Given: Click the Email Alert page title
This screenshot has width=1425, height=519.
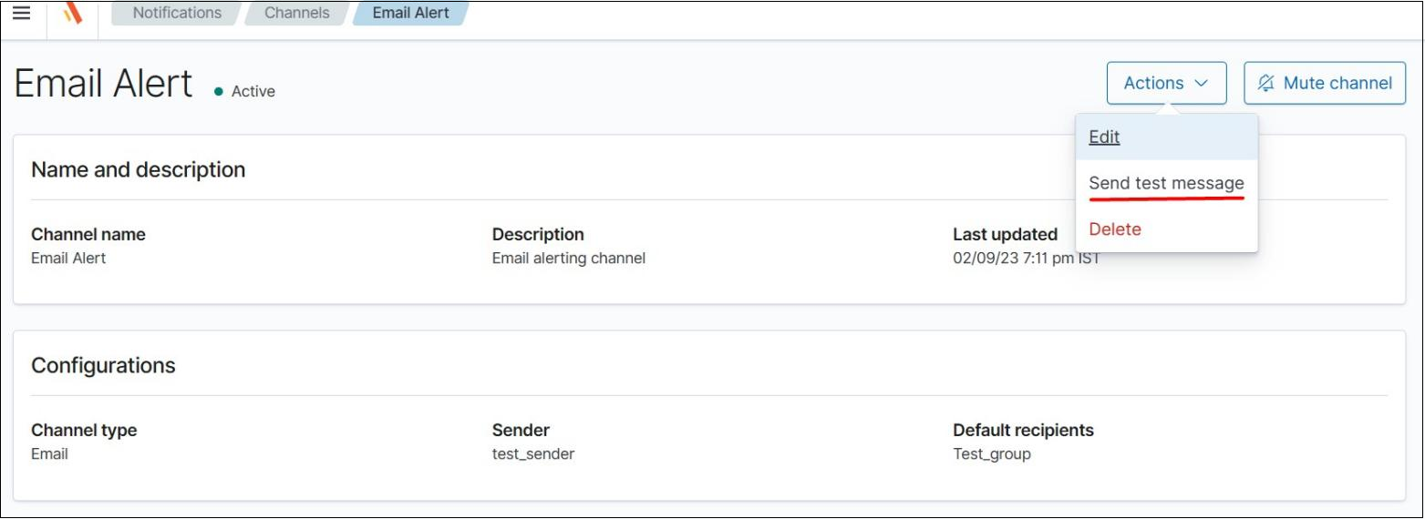Looking at the screenshot, I should [x=104, y=84].
